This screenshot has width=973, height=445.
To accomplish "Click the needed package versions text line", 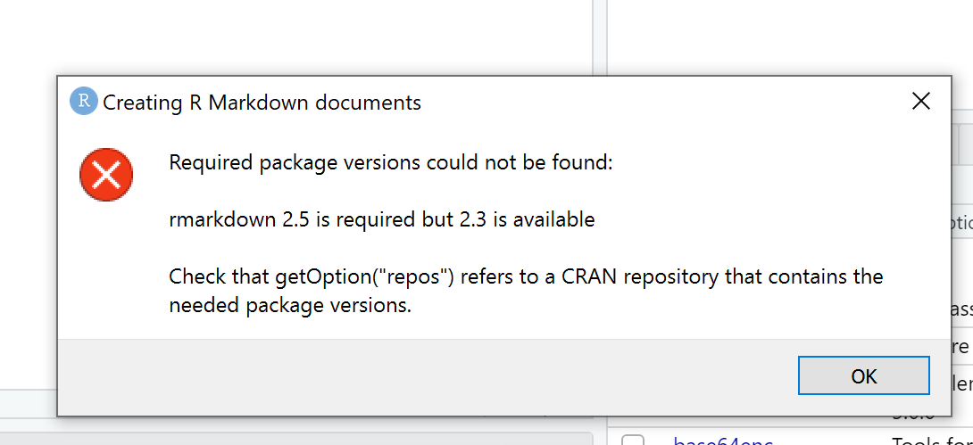I will 290,304.
